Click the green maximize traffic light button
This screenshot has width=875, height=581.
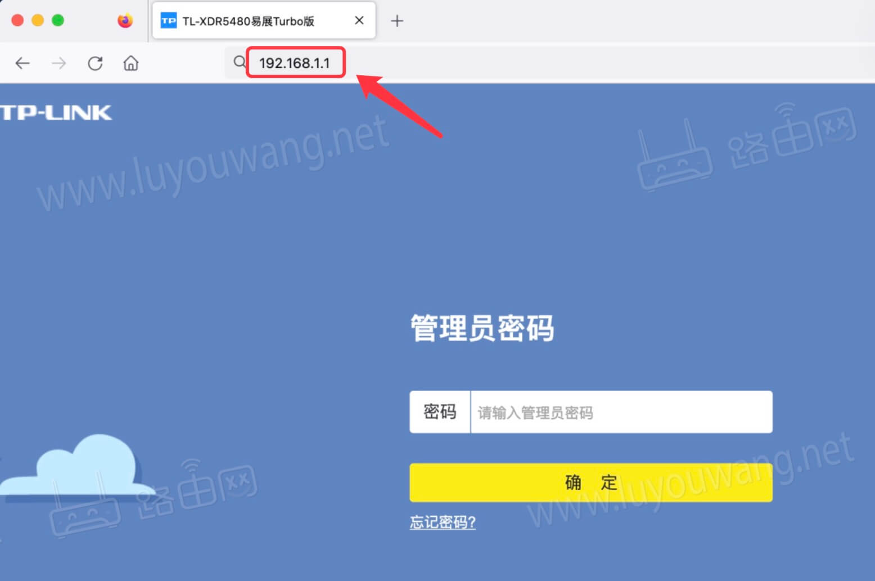[58, 19]
